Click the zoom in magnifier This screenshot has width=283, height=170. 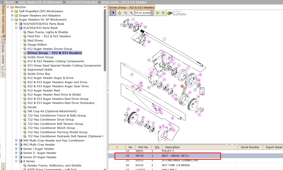click(x=126, y=13)
